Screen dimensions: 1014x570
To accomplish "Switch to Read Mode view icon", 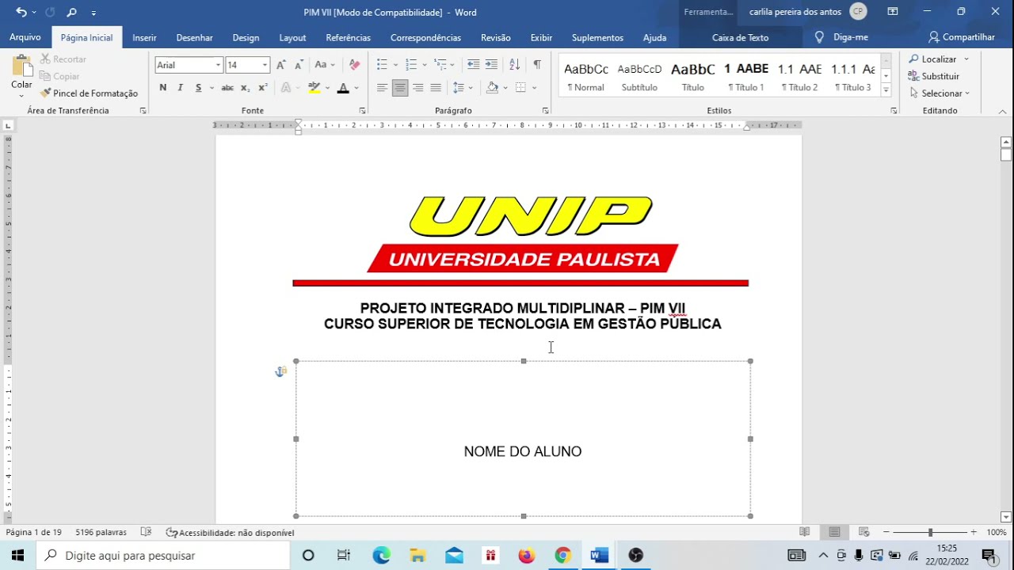I will point(805,533).
